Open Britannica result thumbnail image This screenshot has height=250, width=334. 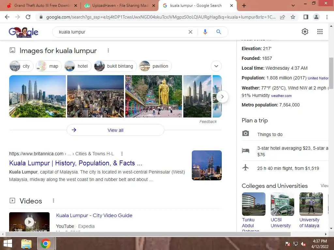206,165
